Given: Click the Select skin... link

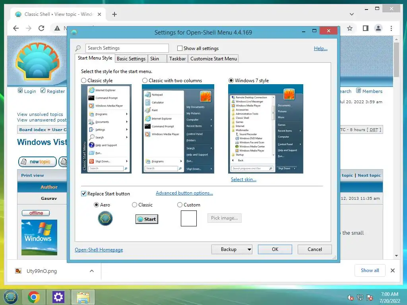Looking at the screenshot, I should pos(244,180).
